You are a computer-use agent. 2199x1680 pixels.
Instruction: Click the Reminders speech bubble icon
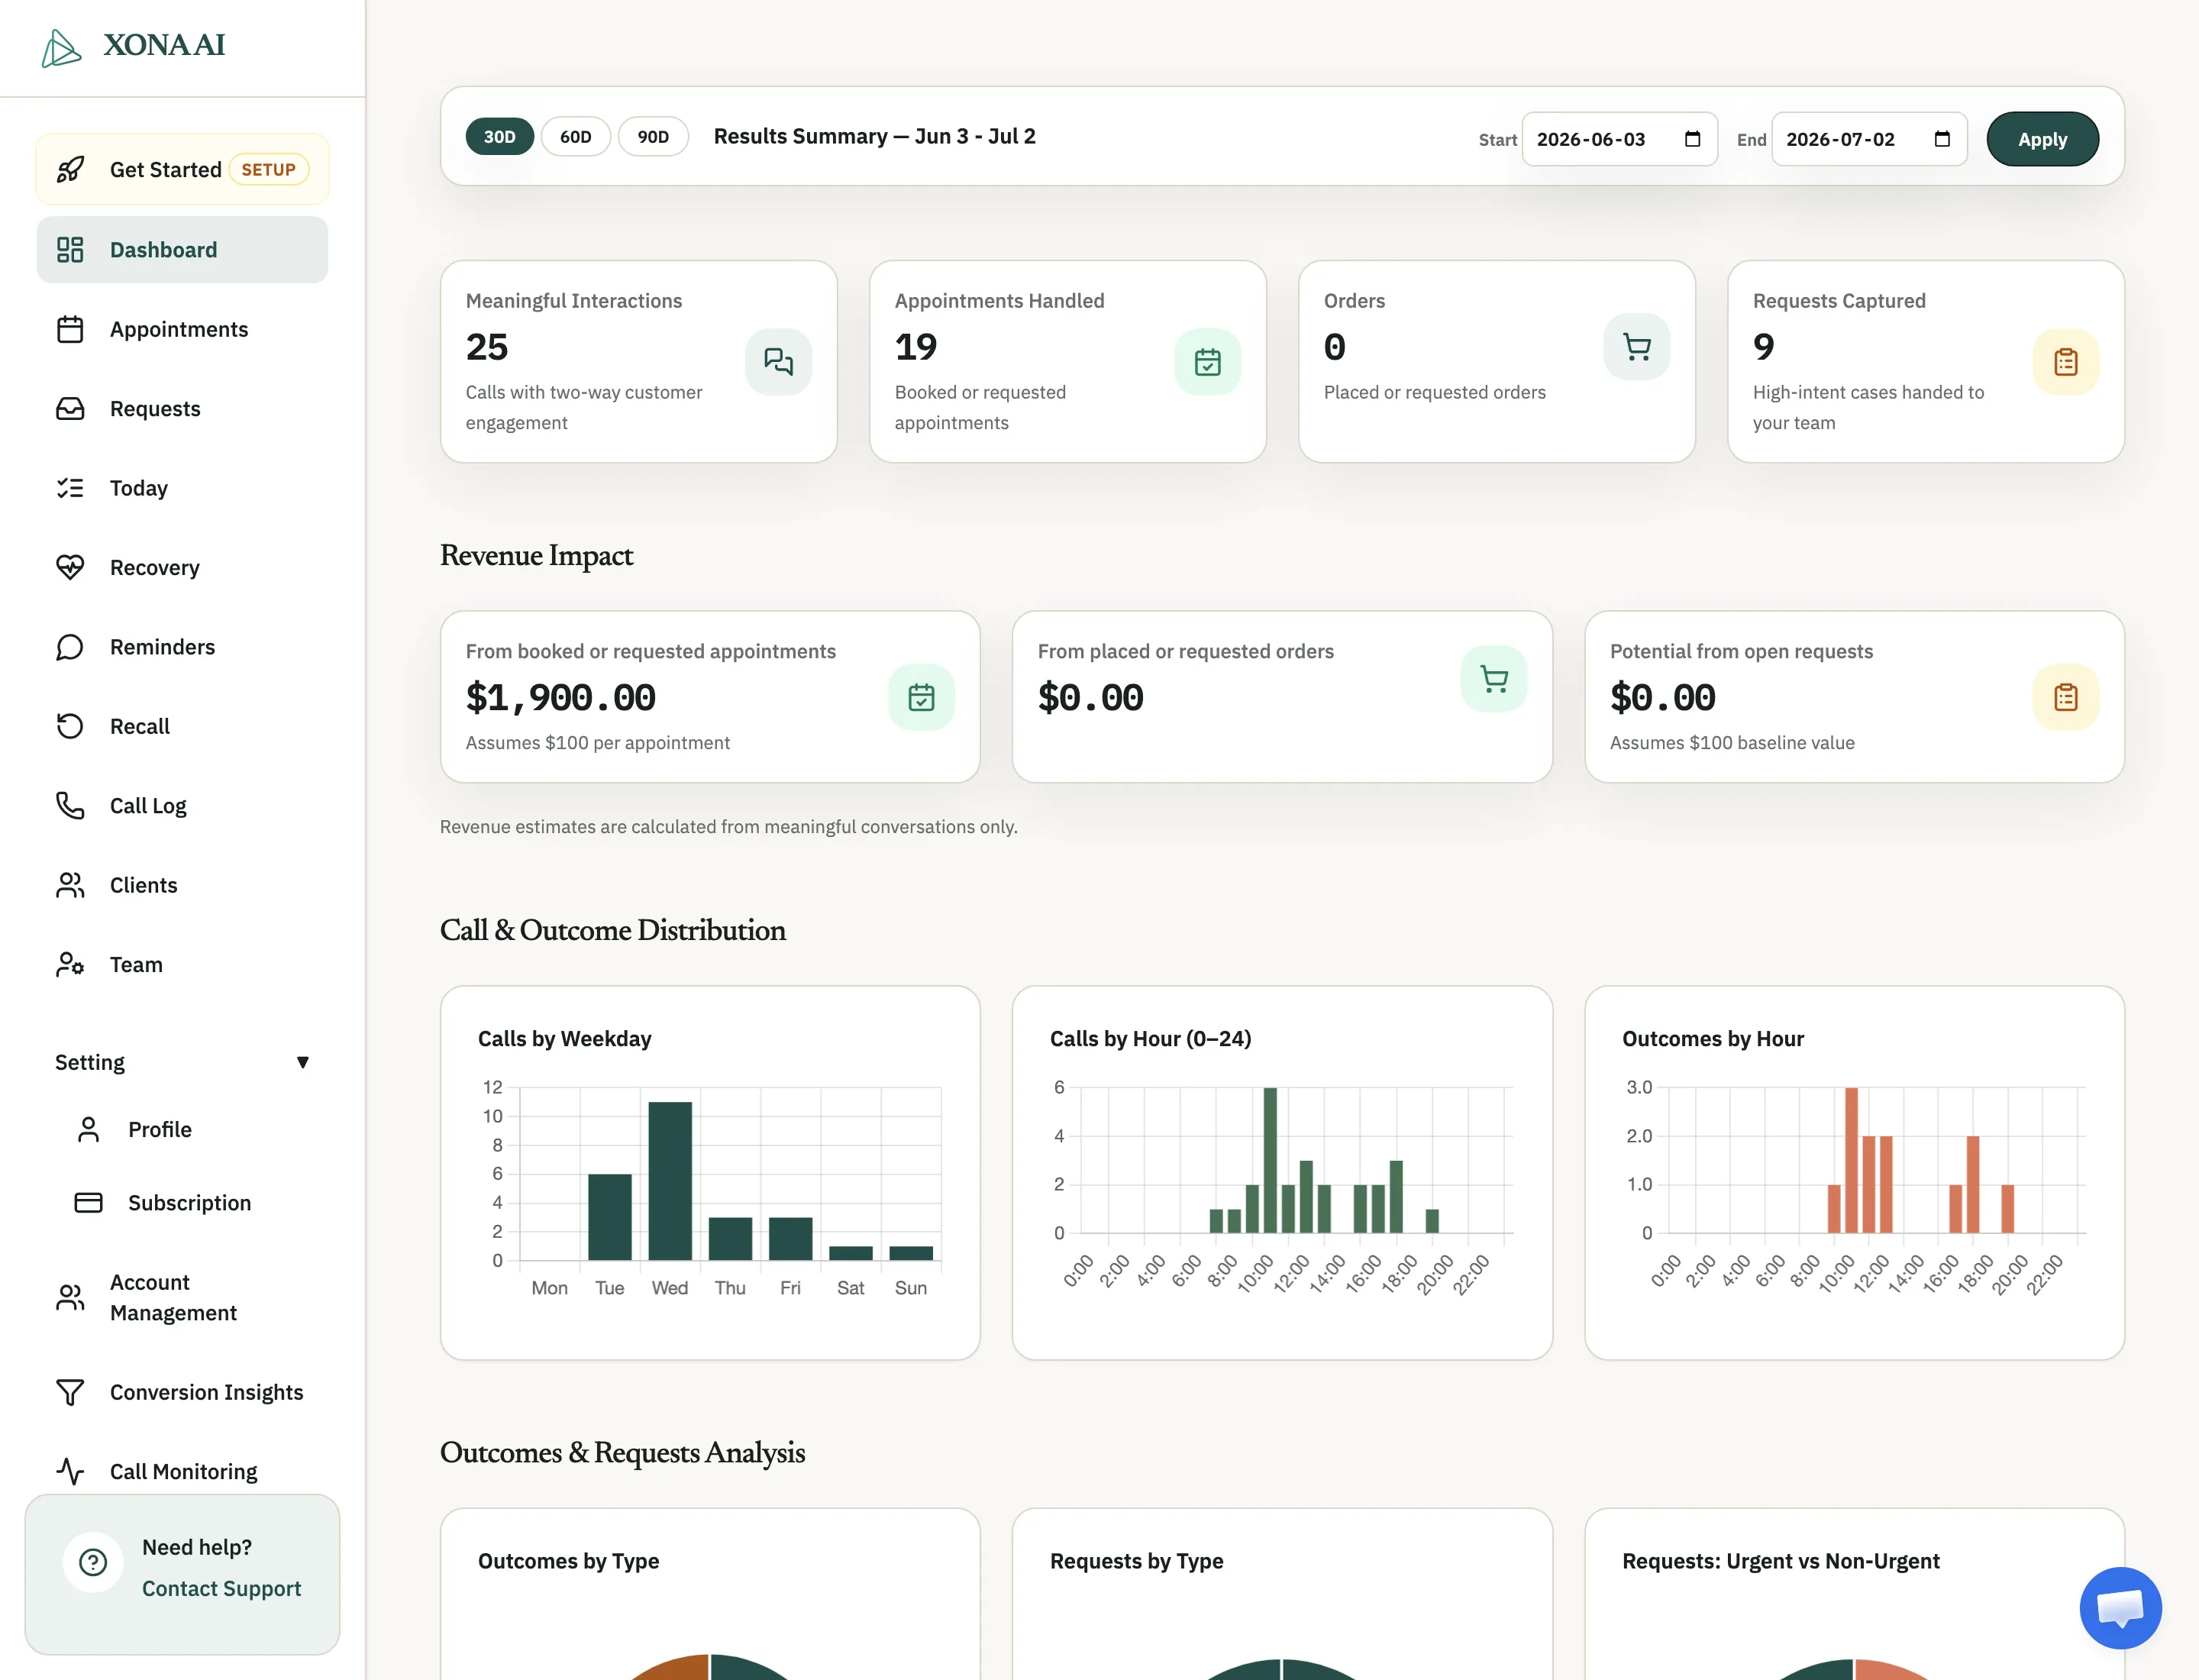point(70,647)
